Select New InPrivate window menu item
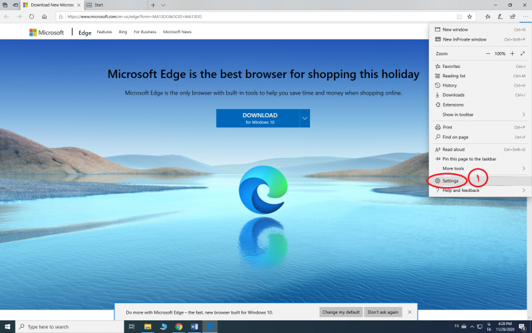 (x=465, y=39)
